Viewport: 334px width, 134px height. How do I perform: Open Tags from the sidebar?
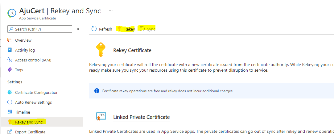(19, 70)
